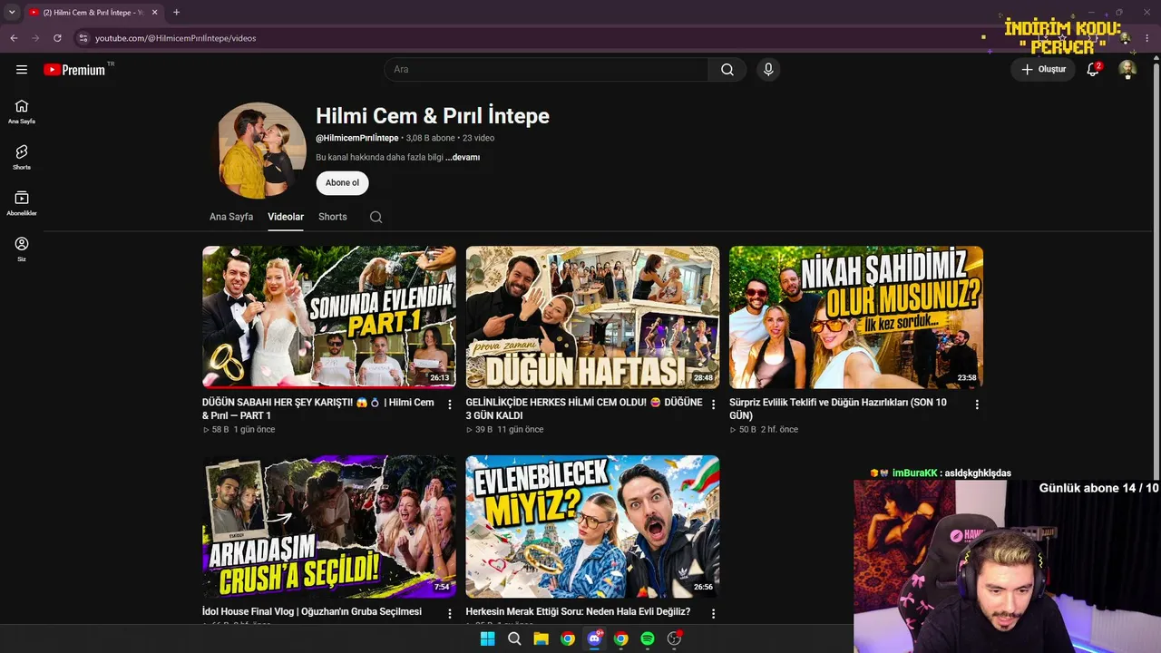This screenshot has width=1161, height=653.
Task: Open options for DÜĞÜN SABAHI HER ŞEY KARIŞTI video
Action: tap(450, 404)
